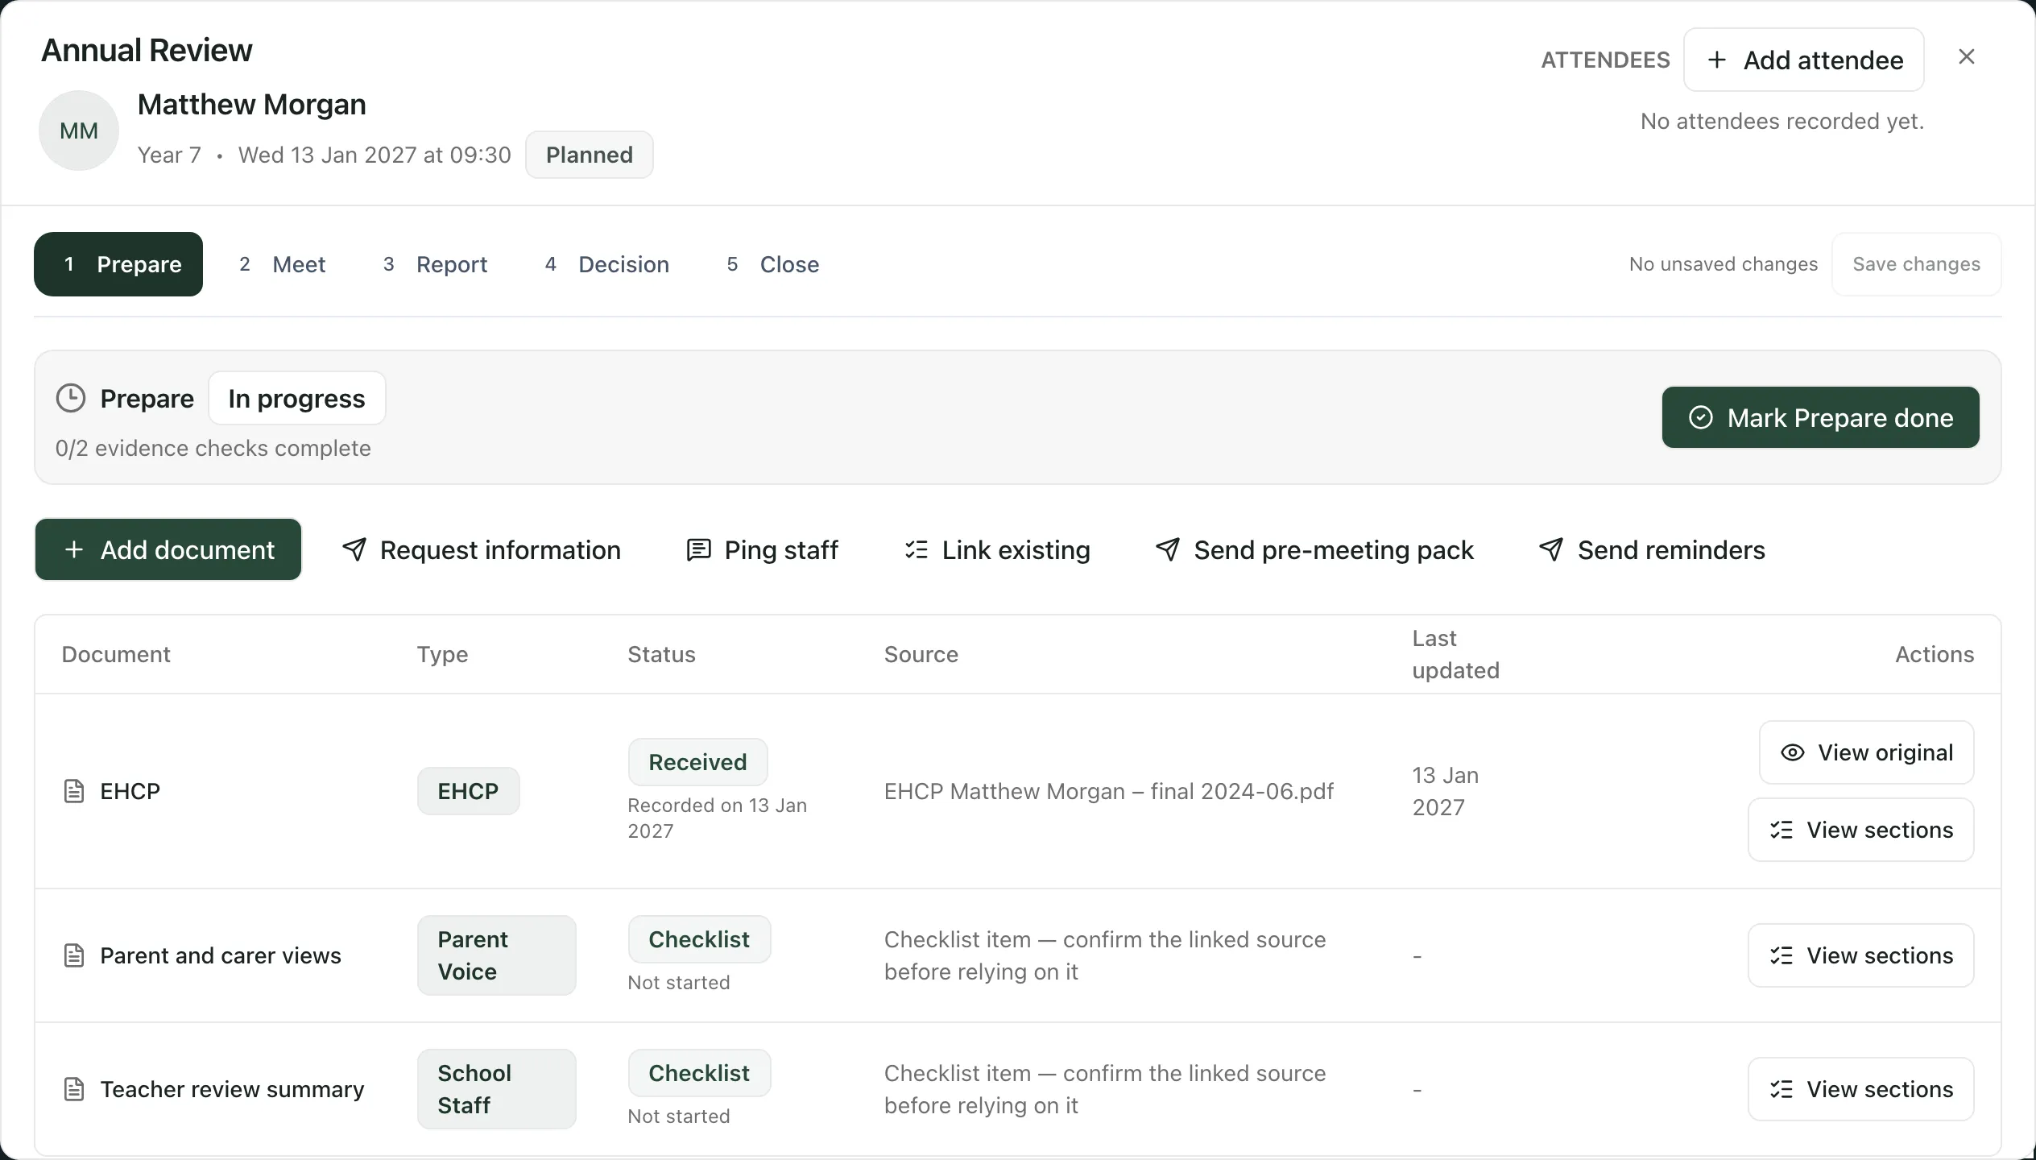Click the Last updated column header

[x=1456, y=654]
